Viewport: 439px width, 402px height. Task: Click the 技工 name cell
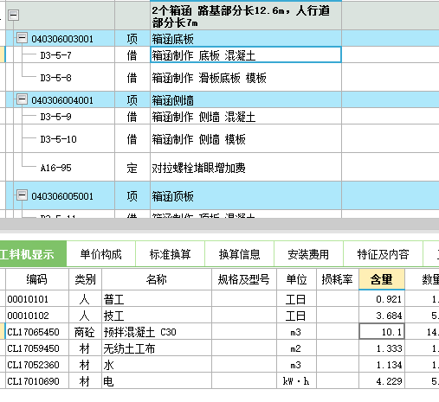click(x=157, y=316)
